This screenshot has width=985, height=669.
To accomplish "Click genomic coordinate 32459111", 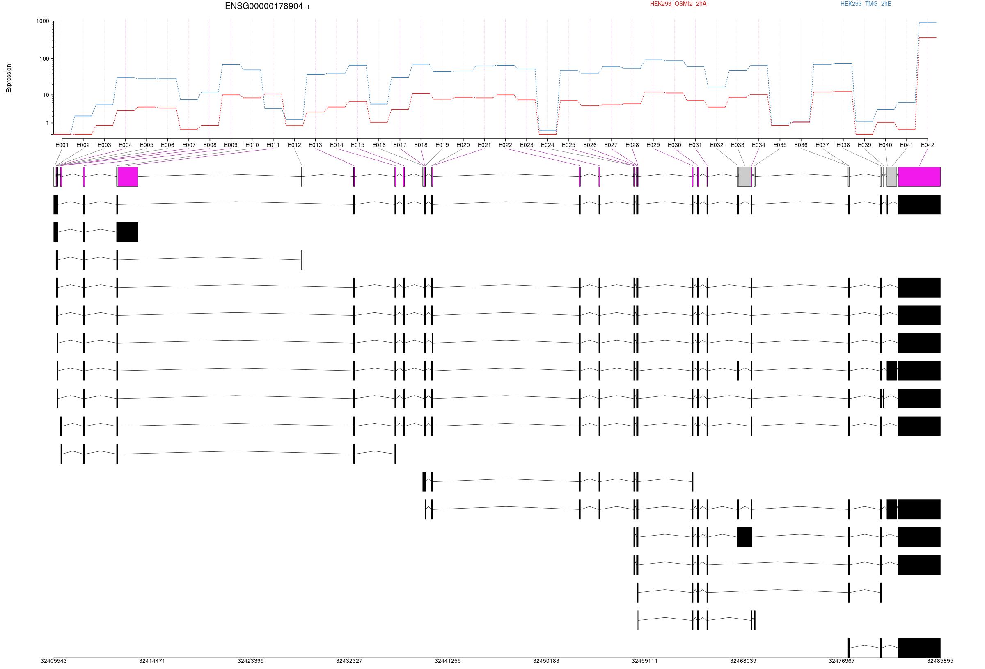I will click(645, 661).
